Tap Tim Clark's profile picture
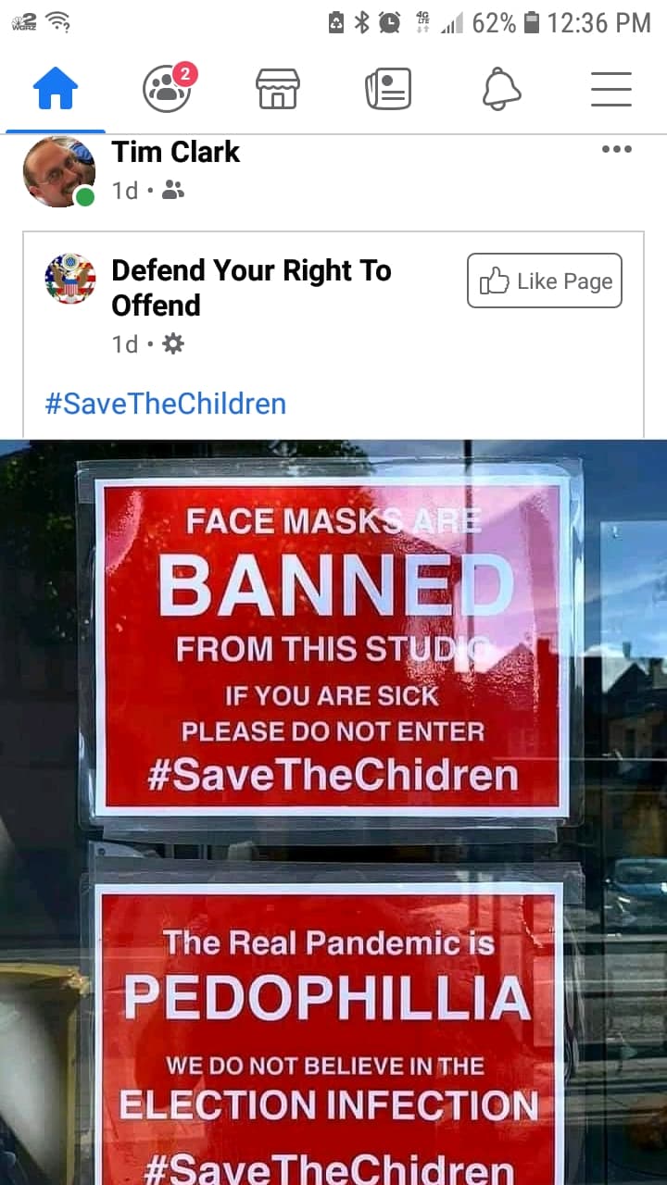 [59, 172]
